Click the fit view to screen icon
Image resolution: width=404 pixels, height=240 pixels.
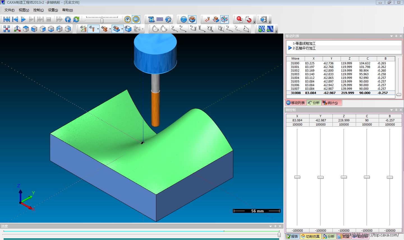click(x=7, y=29)
